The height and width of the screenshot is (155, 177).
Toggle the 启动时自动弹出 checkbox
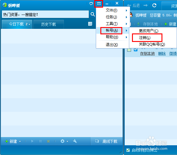128,150
